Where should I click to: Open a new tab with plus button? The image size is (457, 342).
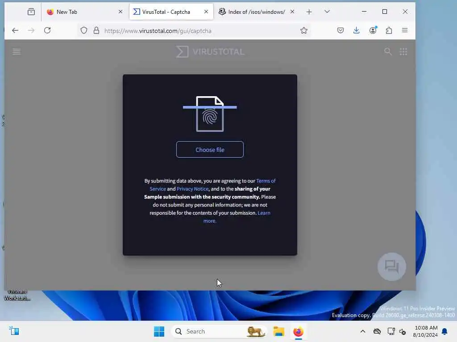(x=309, y=12)
